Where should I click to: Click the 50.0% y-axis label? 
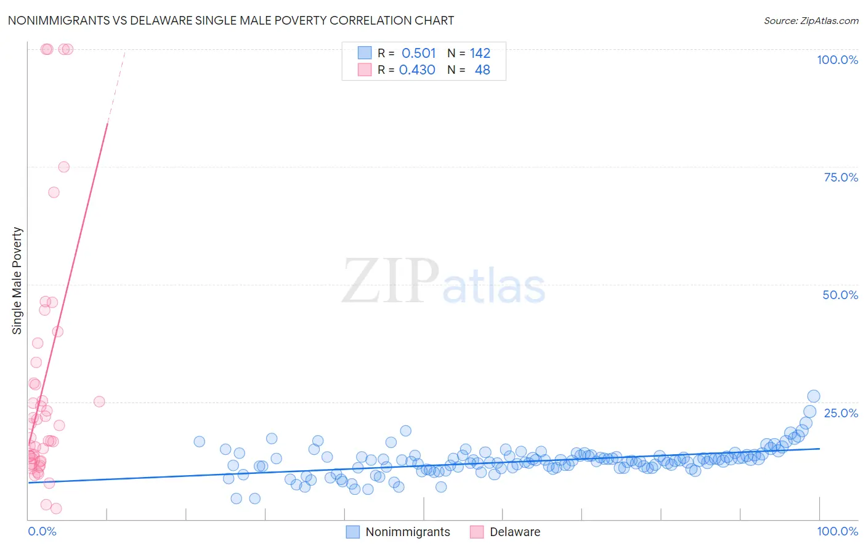point(840,295)
